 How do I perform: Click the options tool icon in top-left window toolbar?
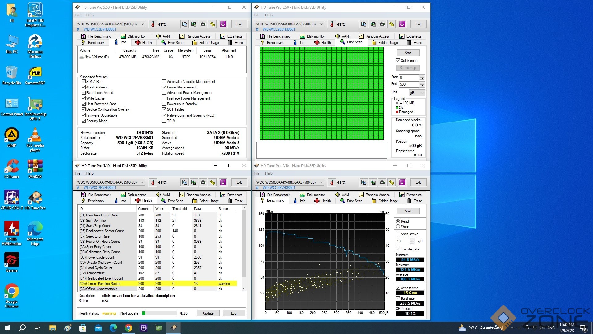coord(212,24)
